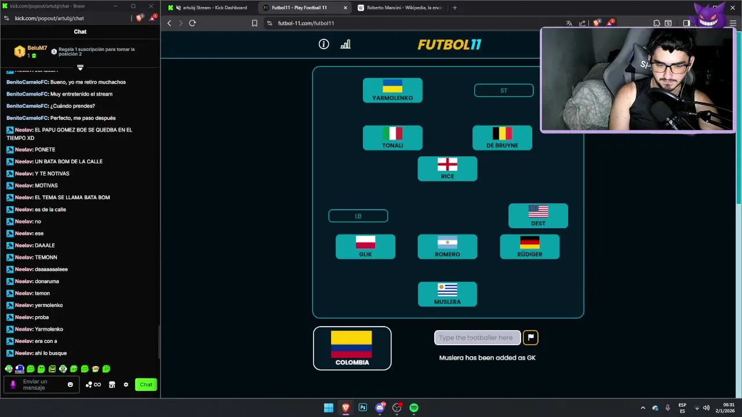Click the green Chat send button
This screenshot has height=417, width=742.
point(146,385)
